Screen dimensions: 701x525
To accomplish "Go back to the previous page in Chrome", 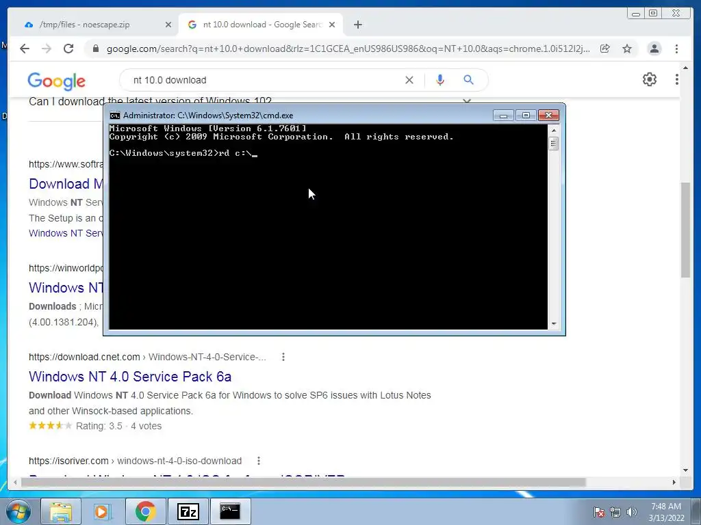I will pos(25,49).
